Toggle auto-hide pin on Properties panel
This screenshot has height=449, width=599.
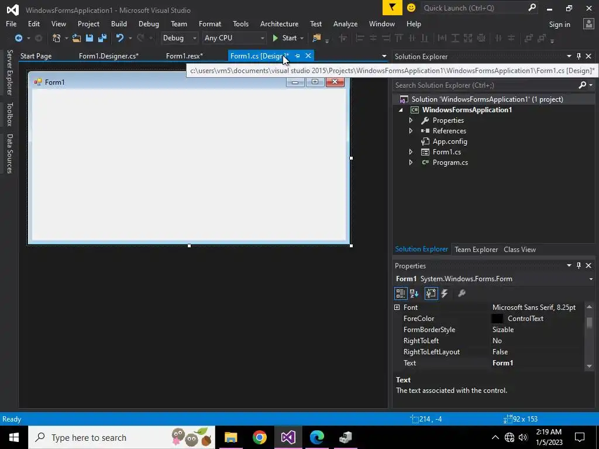point(579,265)
